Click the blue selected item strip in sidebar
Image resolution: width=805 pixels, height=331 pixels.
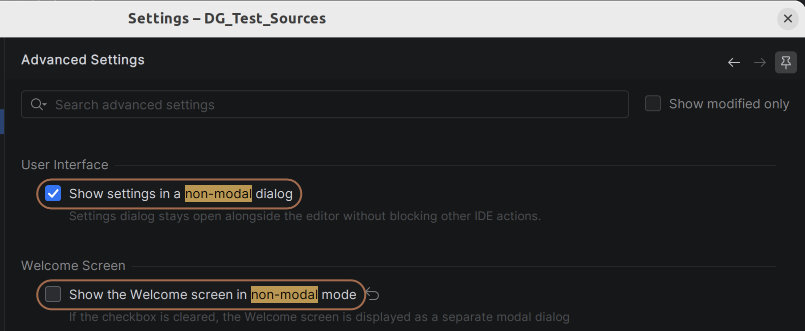click(x=2, y=122)
